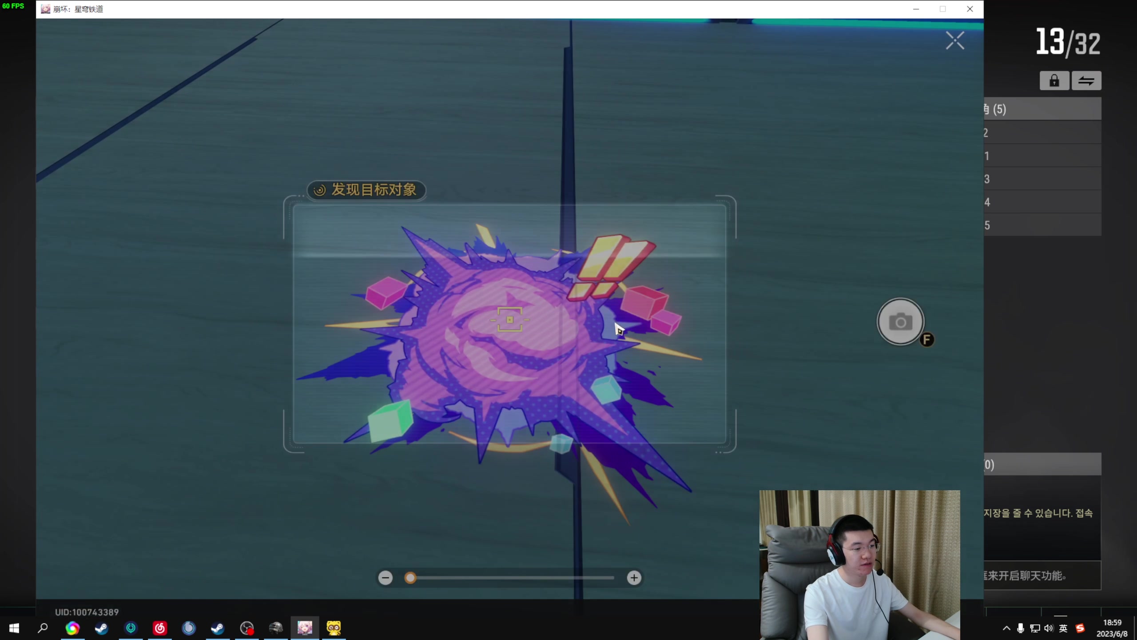Click the Sogou input method tray icon
1137x640 pixels.
(x=1080, y=628)
